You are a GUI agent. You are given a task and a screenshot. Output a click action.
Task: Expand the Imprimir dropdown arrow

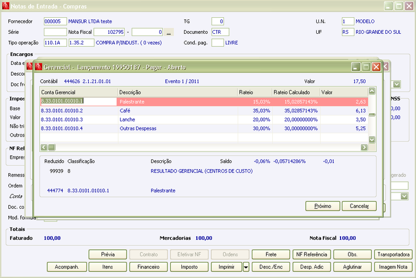[246, 267]
